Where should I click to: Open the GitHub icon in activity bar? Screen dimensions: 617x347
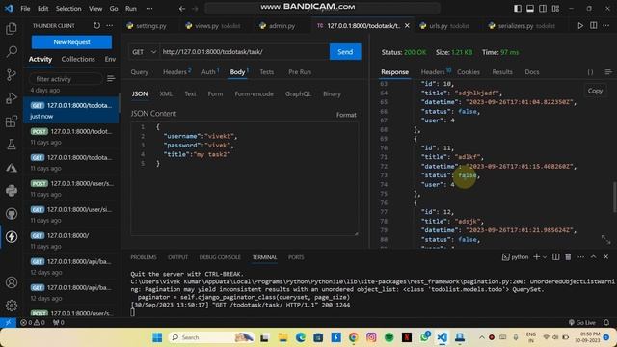pos(12,214)
